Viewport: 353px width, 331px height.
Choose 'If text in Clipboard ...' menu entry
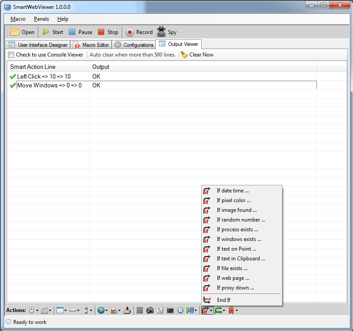[x=242, y=259]
